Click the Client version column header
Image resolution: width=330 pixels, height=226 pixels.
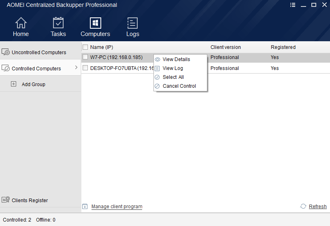226,47
